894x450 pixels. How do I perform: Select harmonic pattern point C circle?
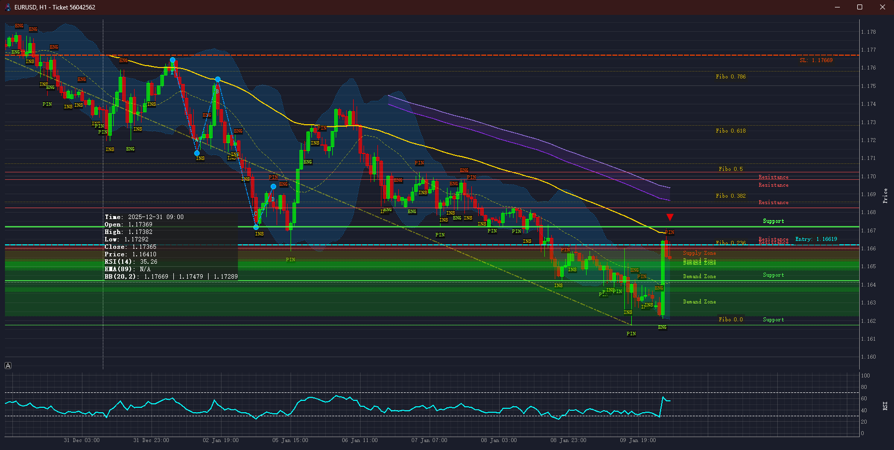(256, 227)
